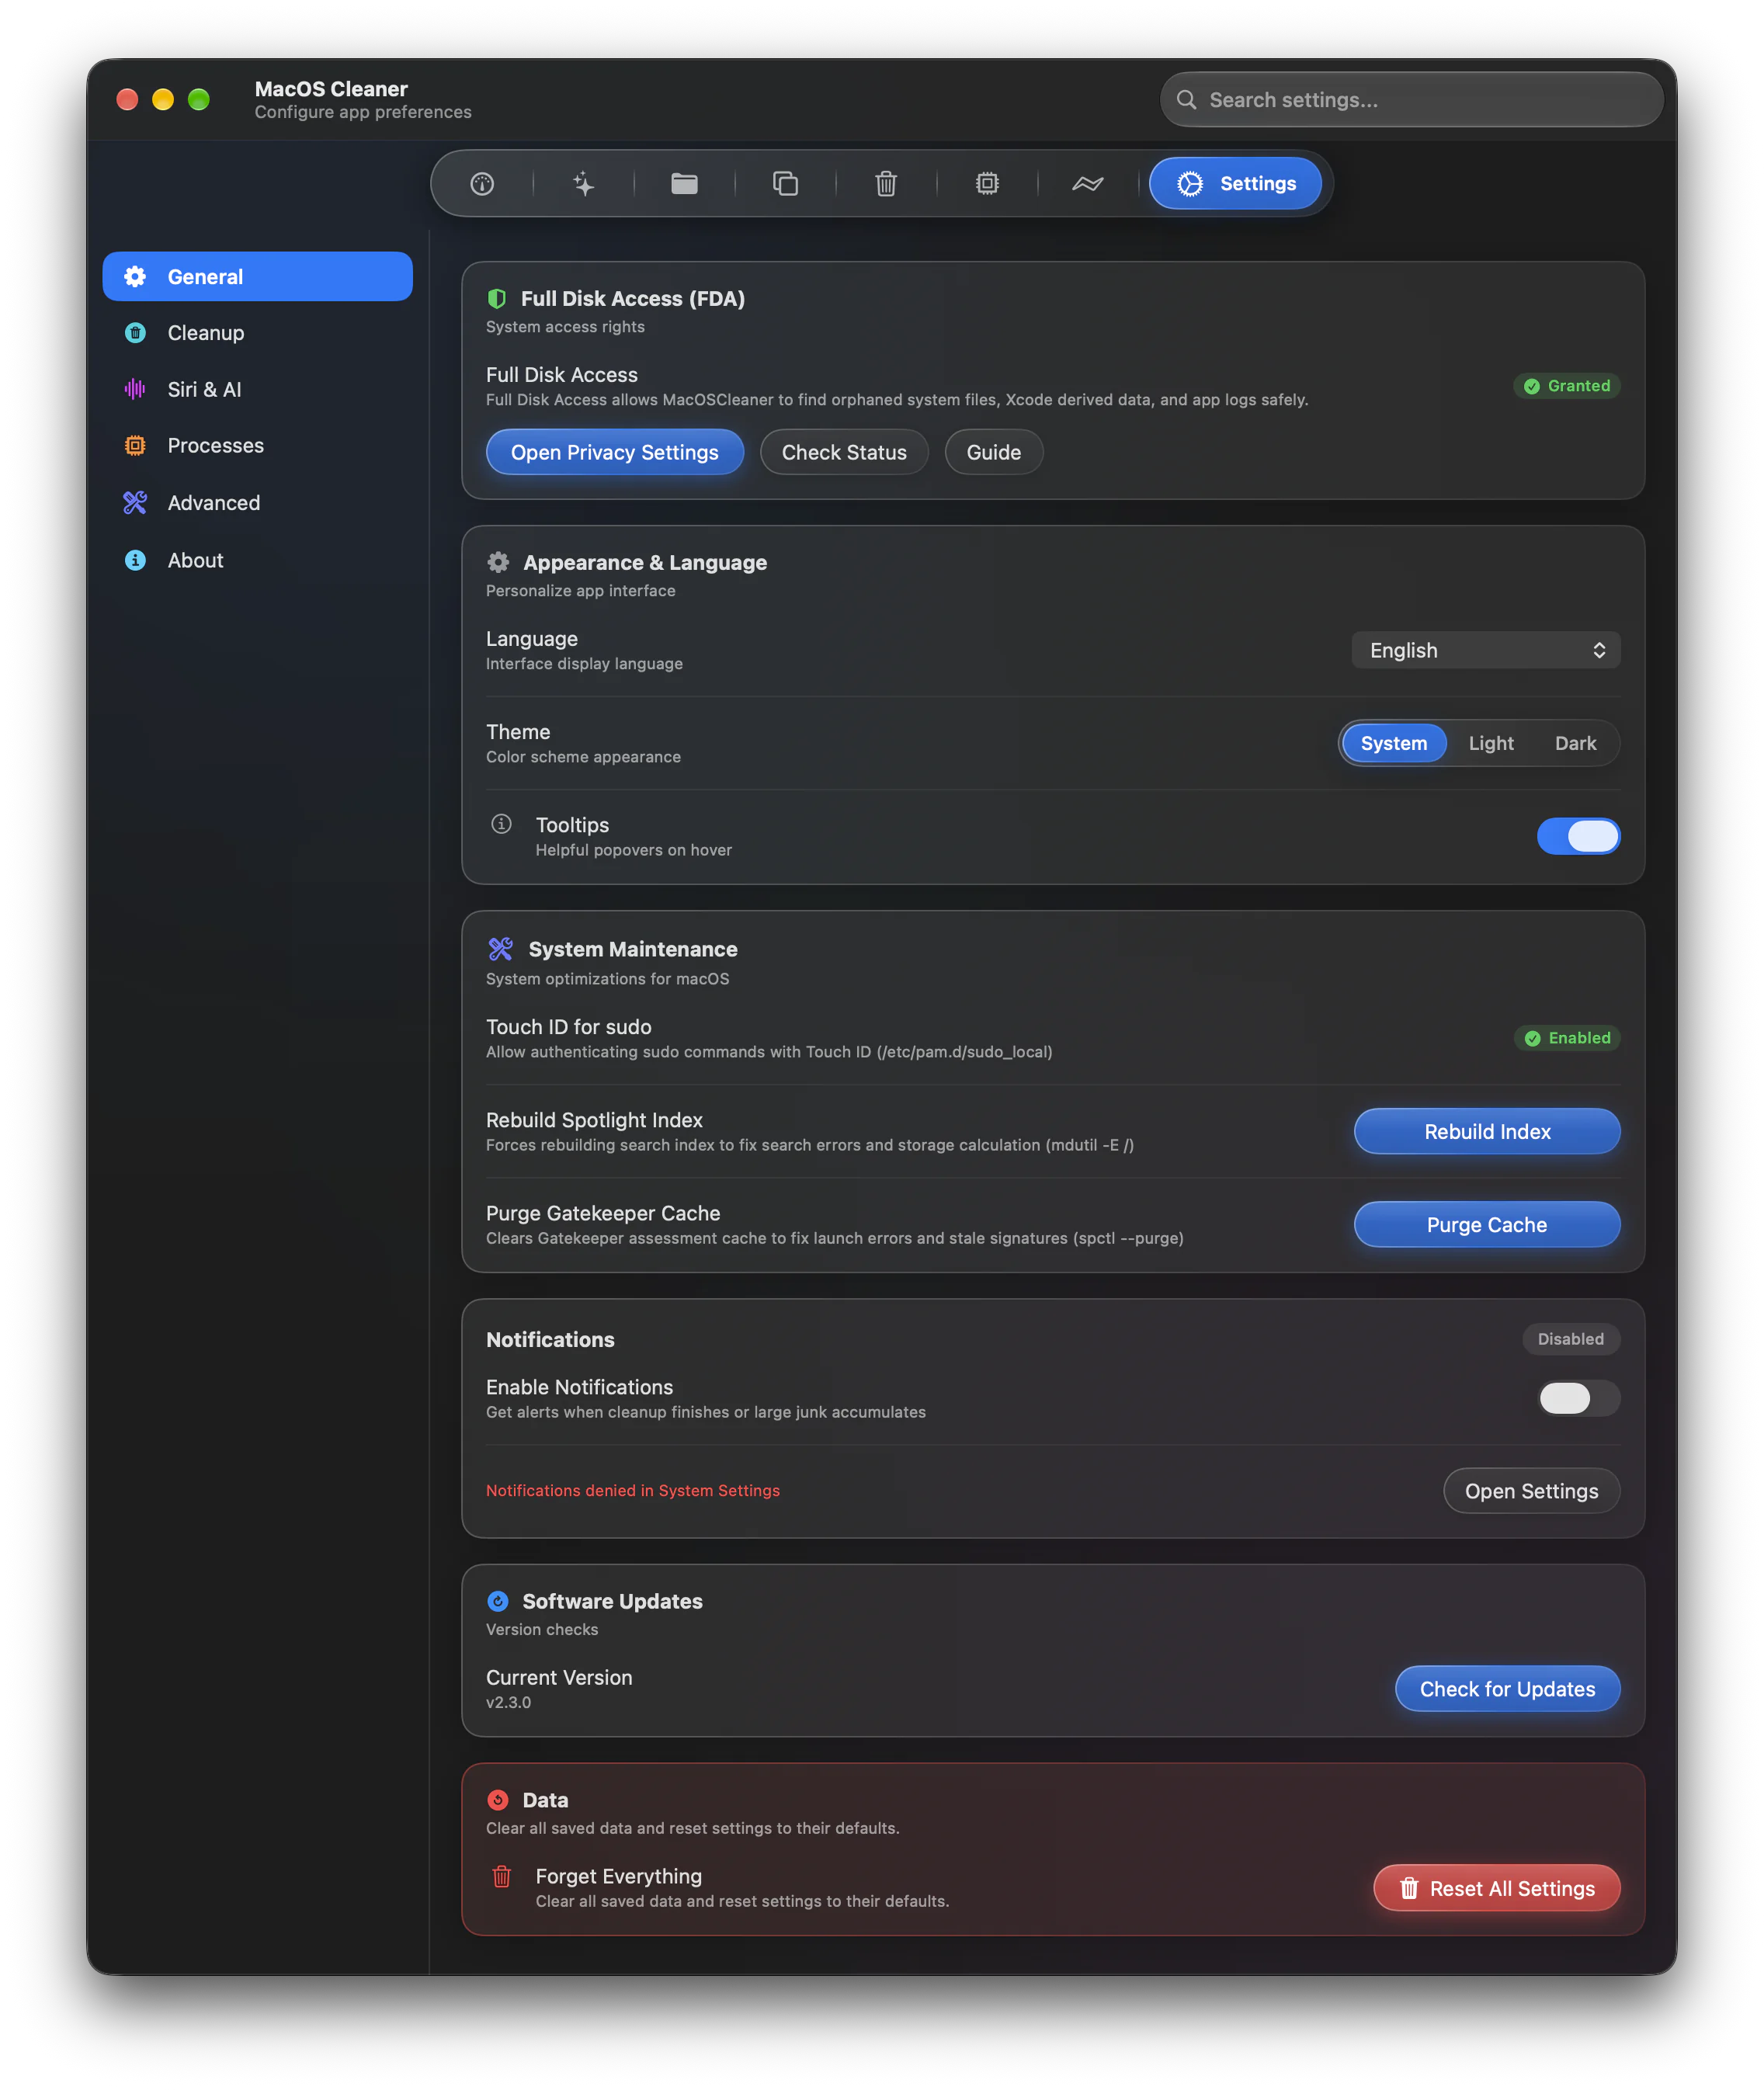The height and width of the screenshot is (2090, 1764).
Task: Click the 'Rebuild Spotlight Index' label
Action: pos(594,1121)
